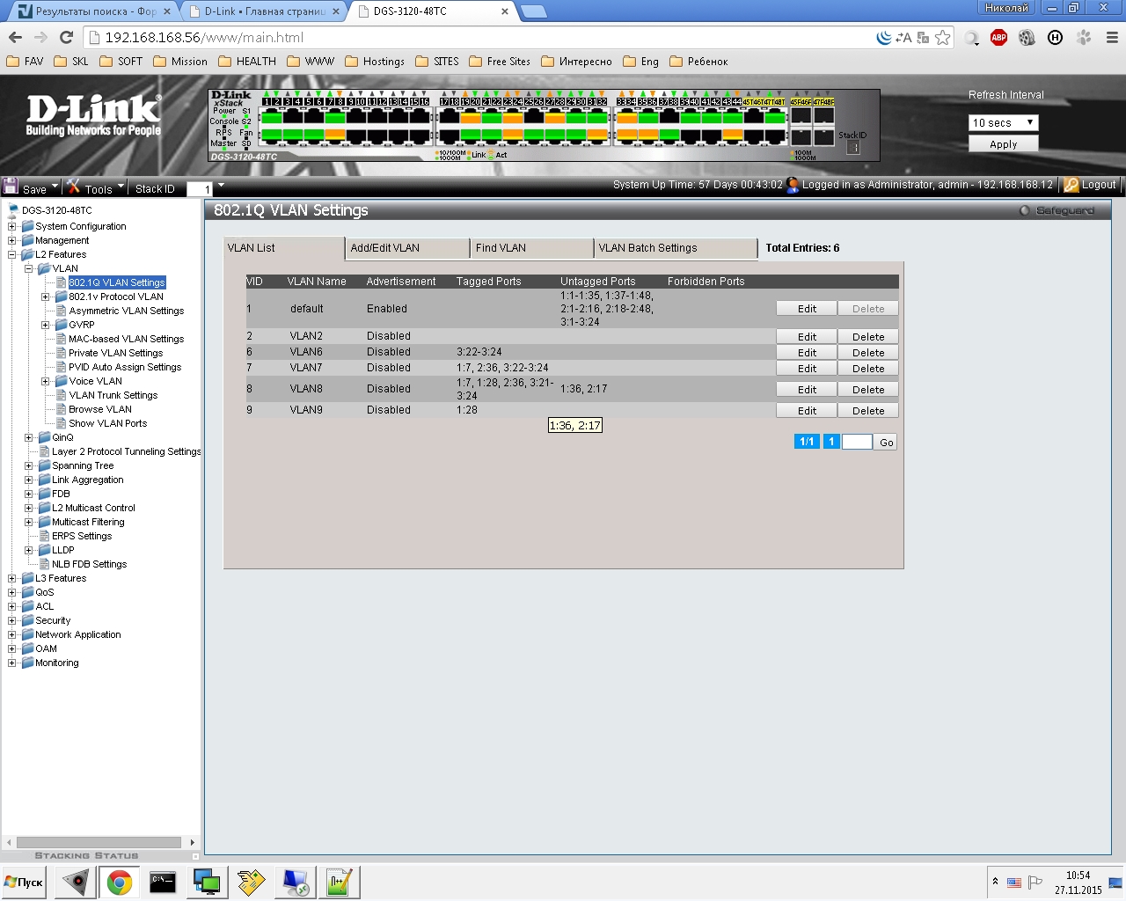This screenshot has width=1126, height=901.
Task: Click Apply for the refresh interval
Action: [x=1004, y=144]
